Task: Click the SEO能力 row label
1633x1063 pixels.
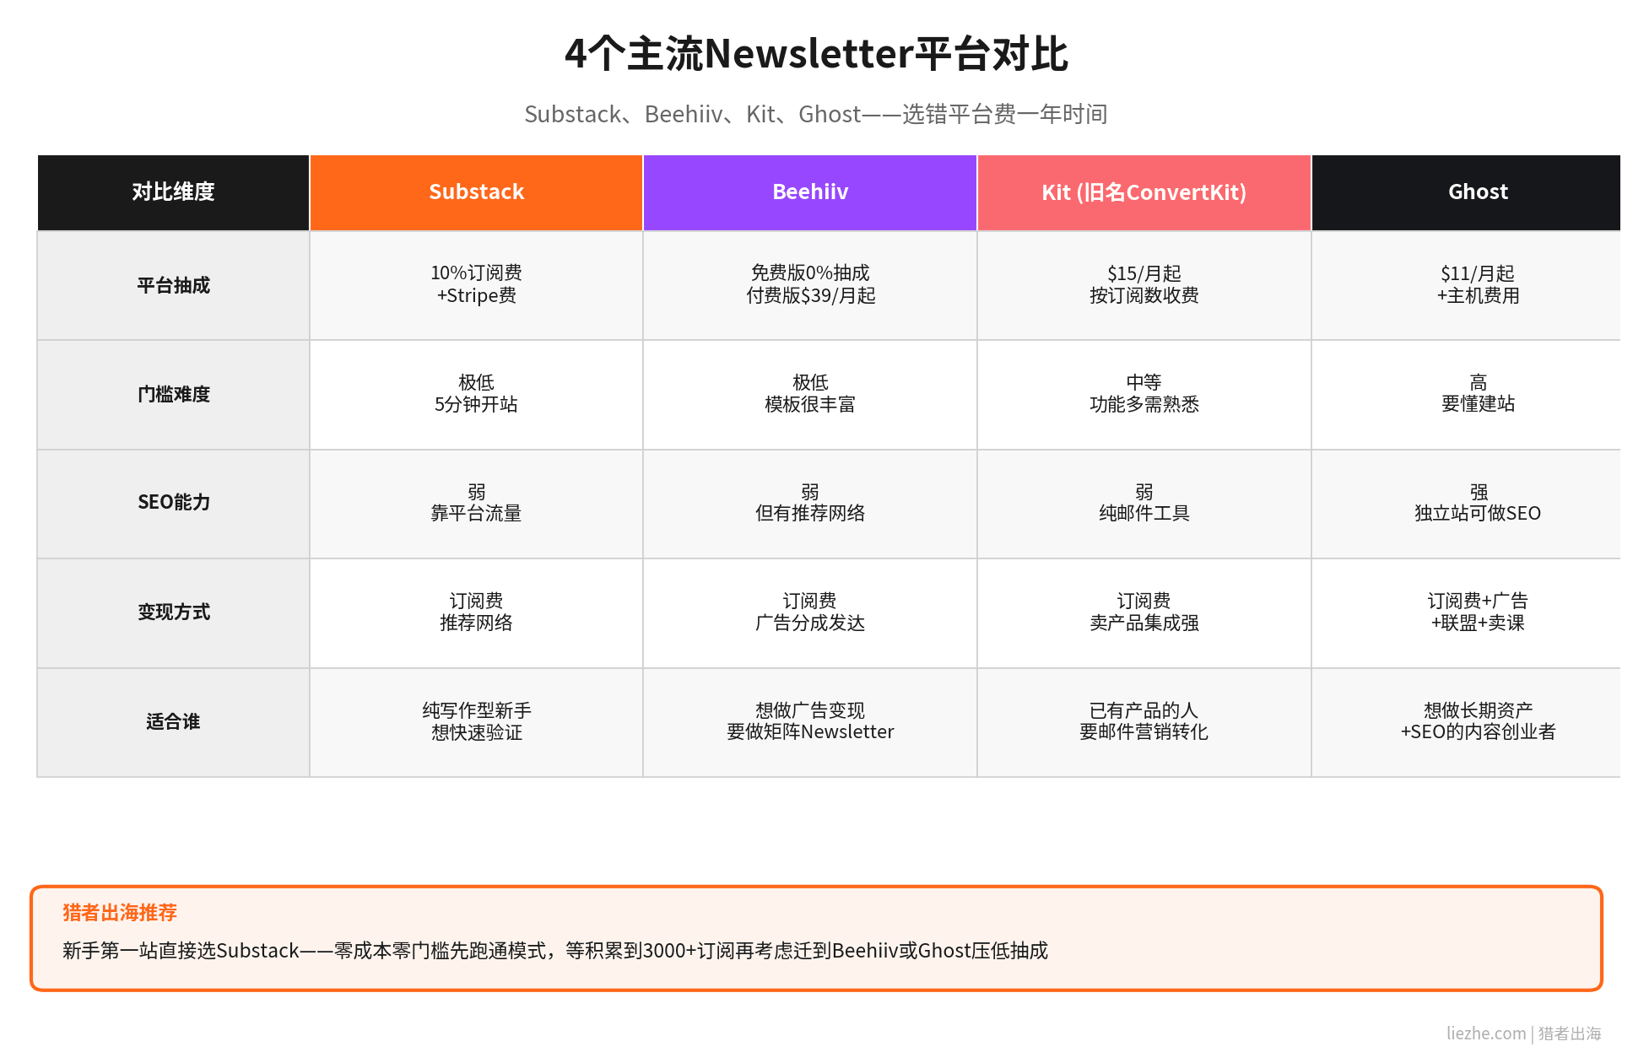Action: 173,503
